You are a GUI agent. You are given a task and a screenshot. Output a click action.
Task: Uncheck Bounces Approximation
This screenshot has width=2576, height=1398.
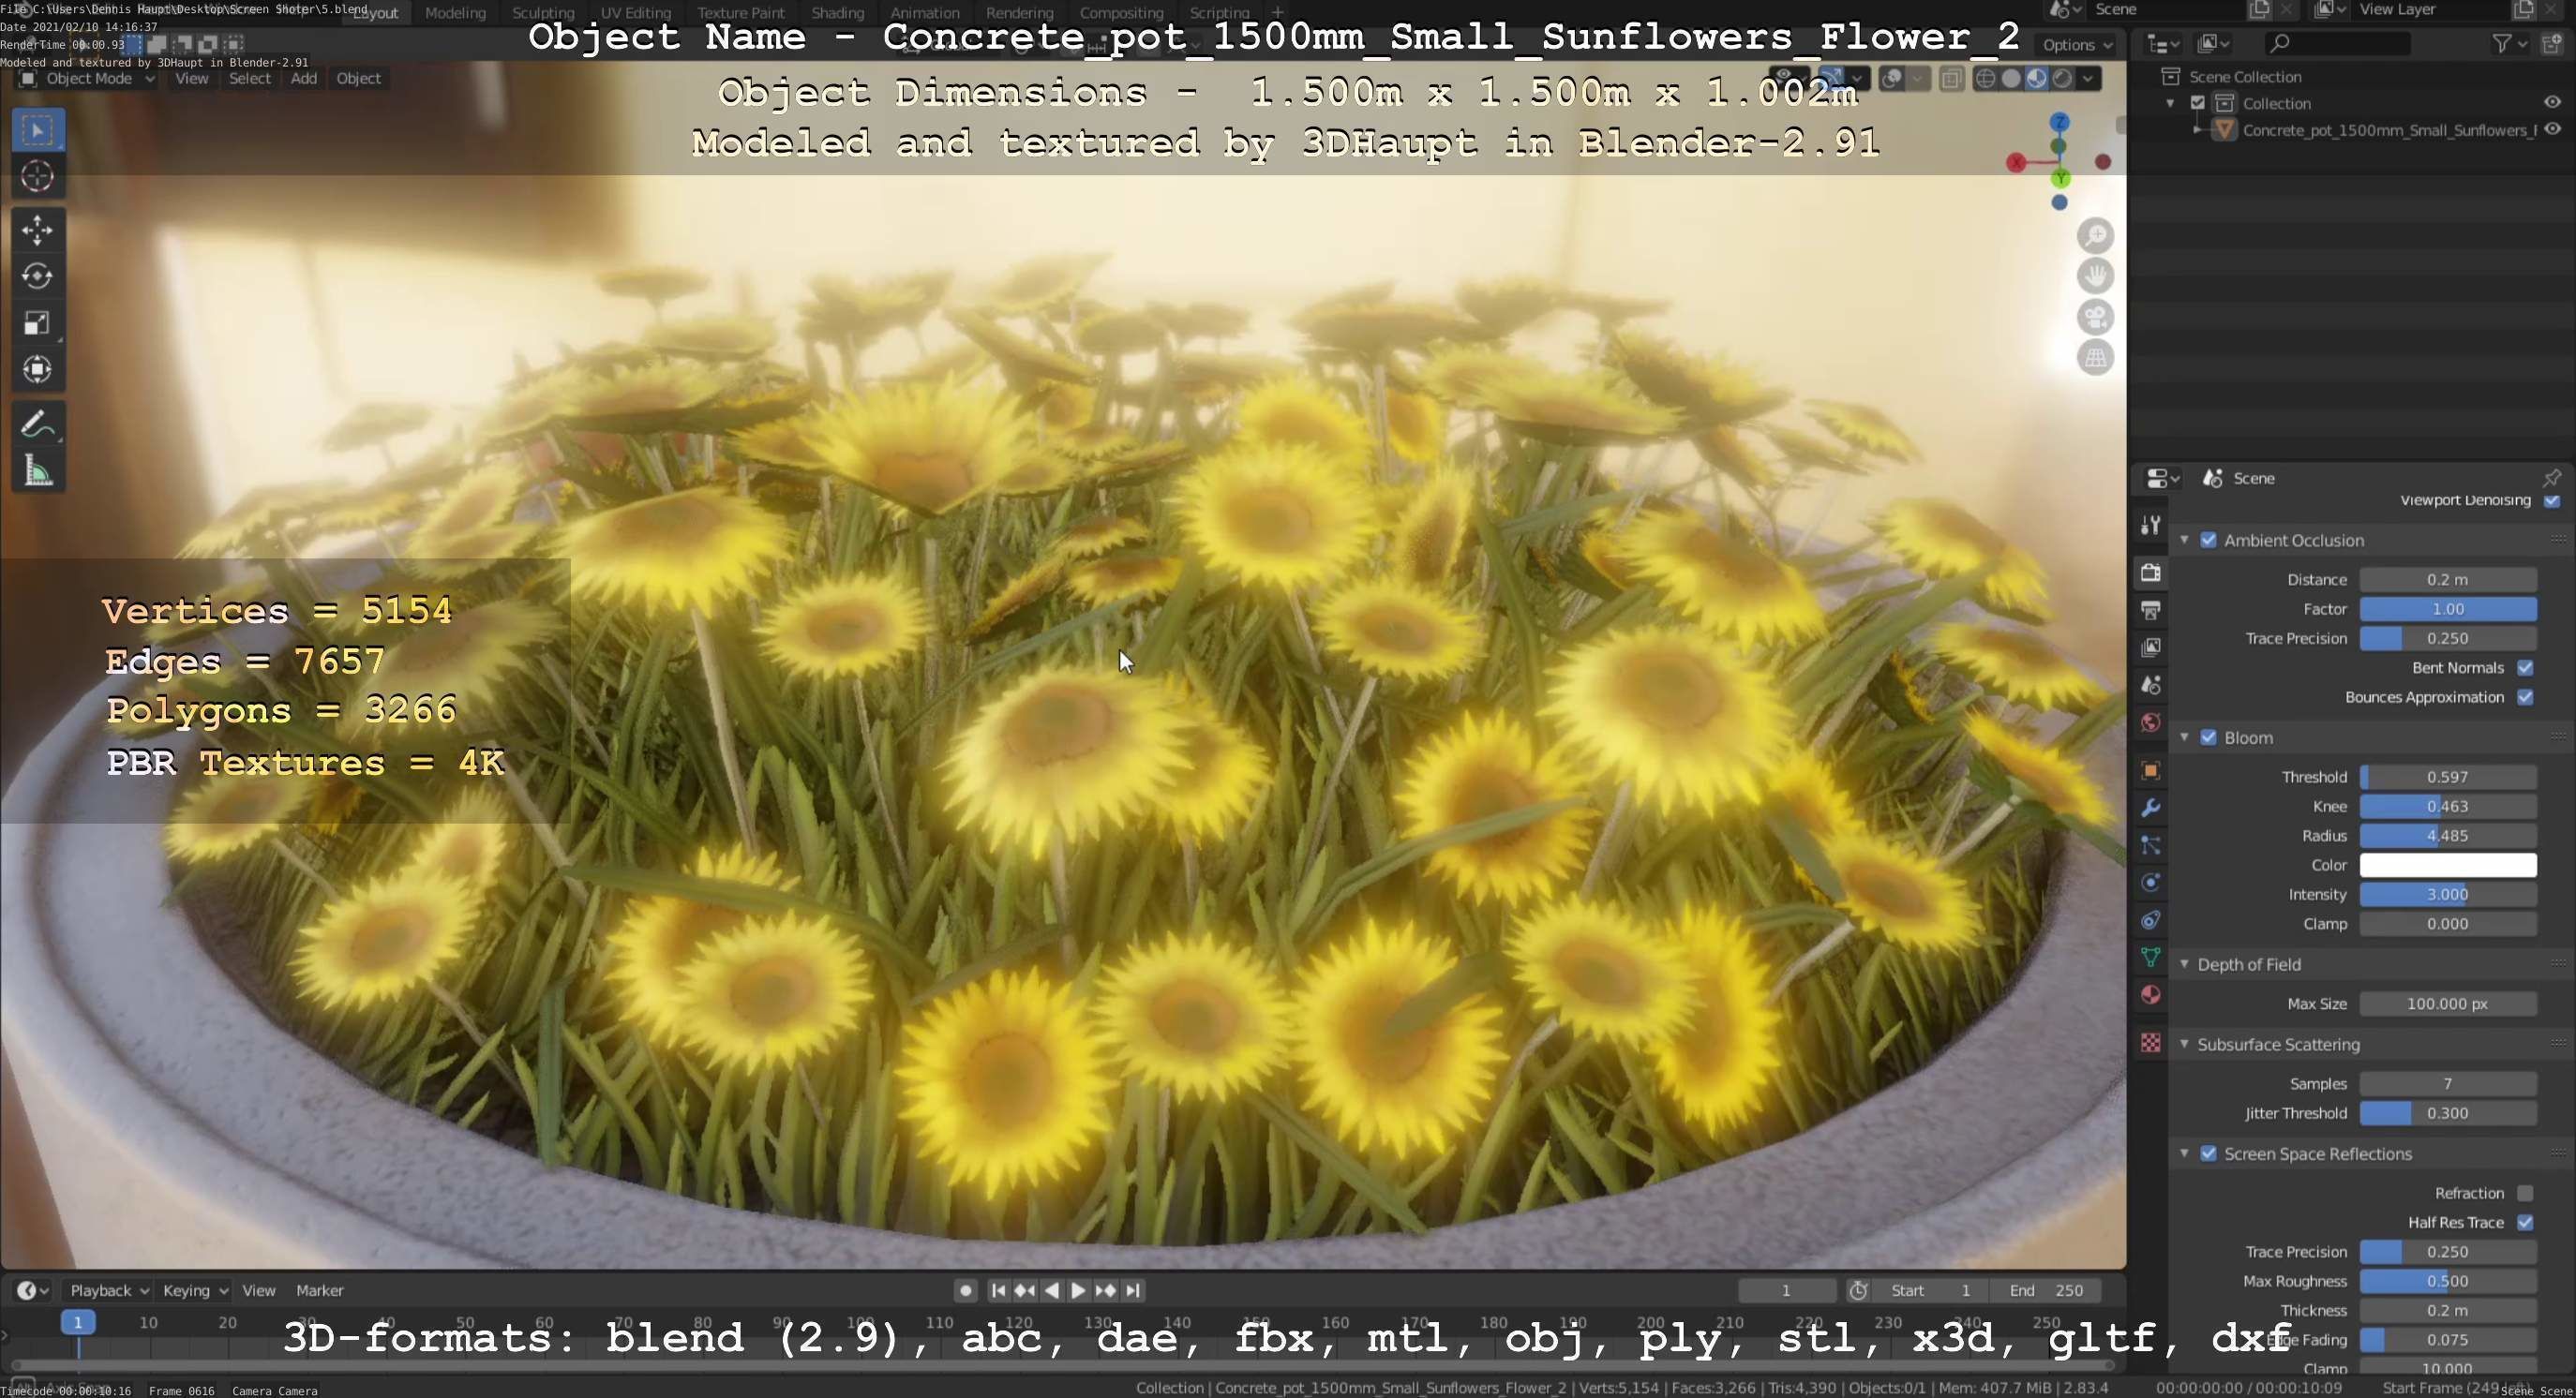(2525, 697)
